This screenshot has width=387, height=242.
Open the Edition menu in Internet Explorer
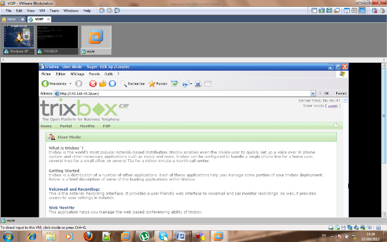(60, 74)
